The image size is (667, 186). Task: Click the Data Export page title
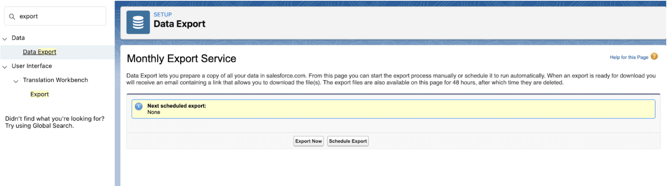point(179,24)
